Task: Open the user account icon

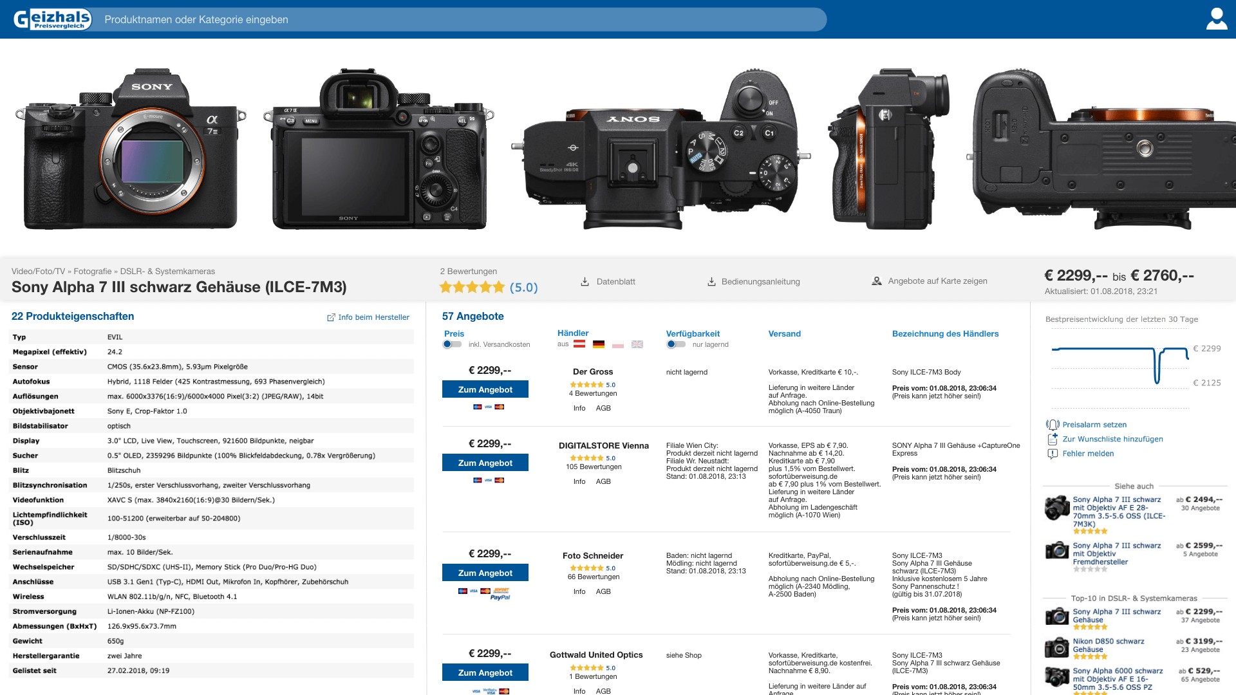Action: (x=1216, y=19)
